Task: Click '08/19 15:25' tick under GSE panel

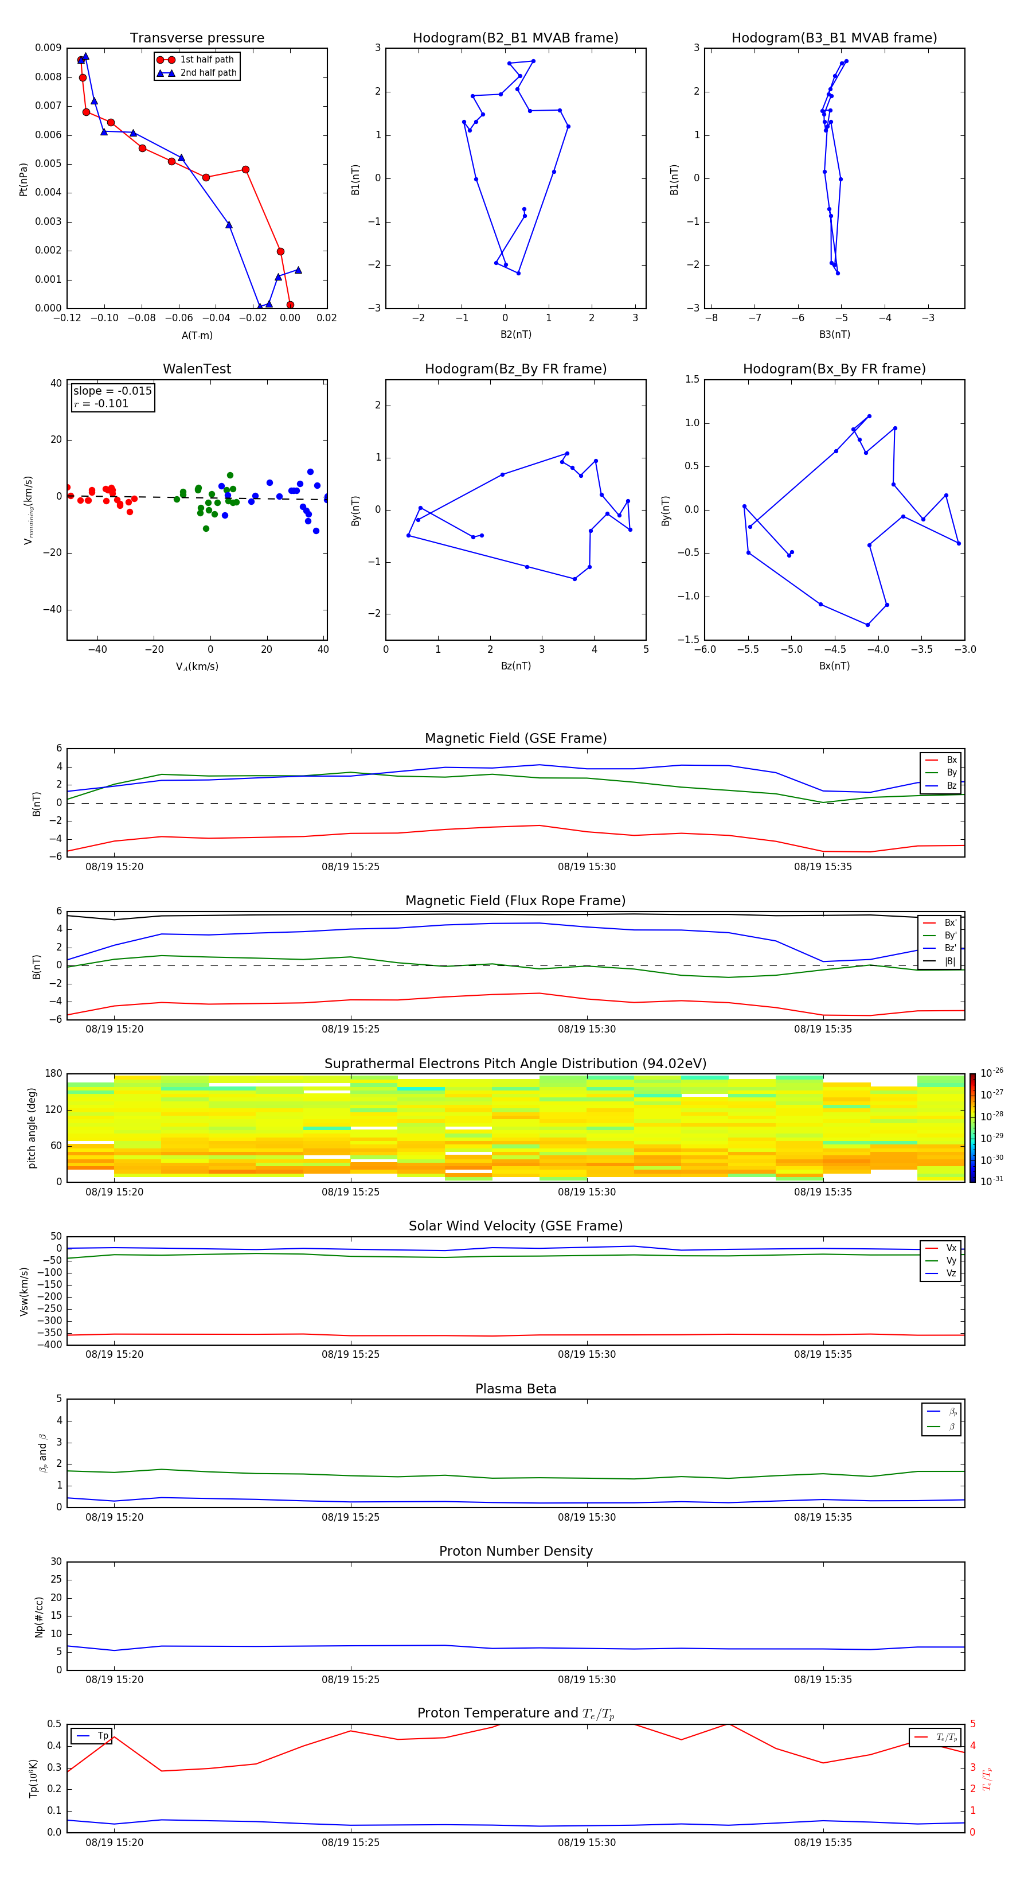Action: pyautogui.click(x=350, y=866)
